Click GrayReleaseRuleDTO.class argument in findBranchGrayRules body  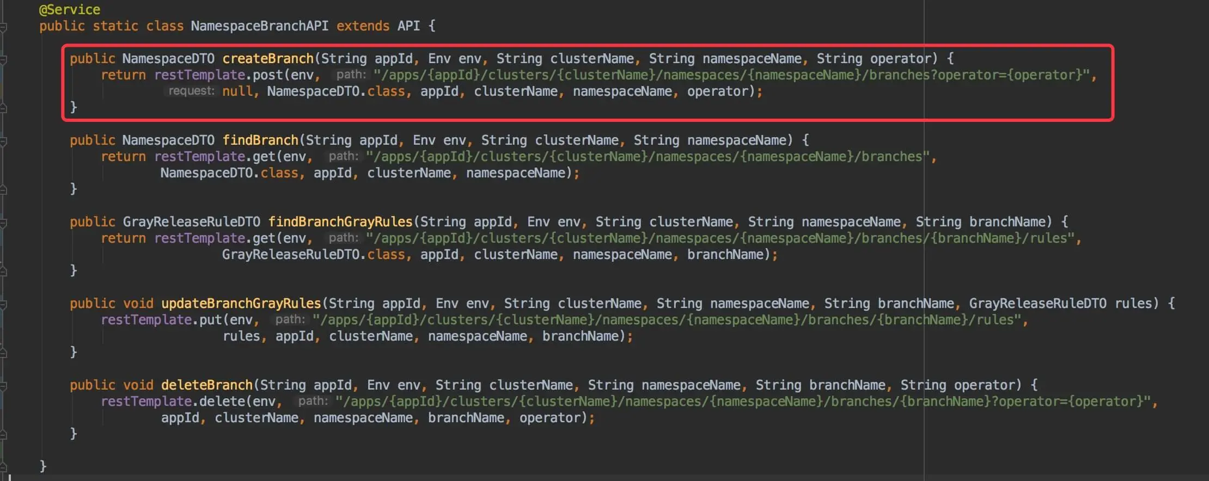tap(314, 254)
